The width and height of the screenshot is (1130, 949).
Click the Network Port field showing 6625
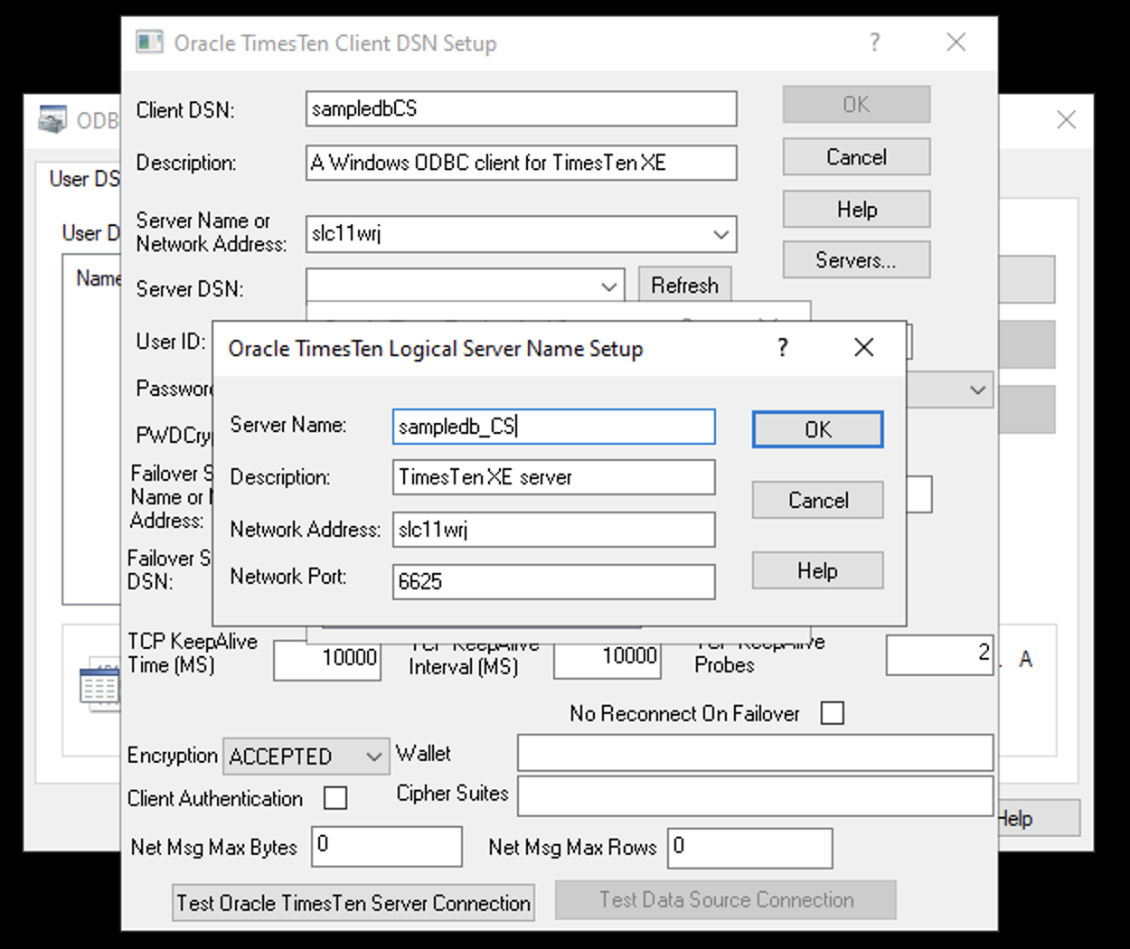[554, 581]
